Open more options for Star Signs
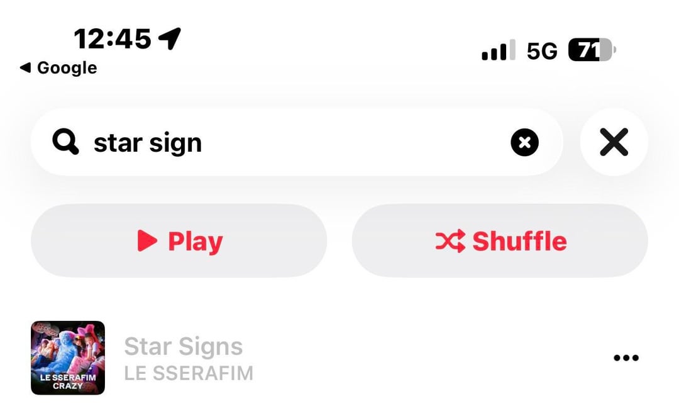The image size is (679, 416). pos(626,358)
